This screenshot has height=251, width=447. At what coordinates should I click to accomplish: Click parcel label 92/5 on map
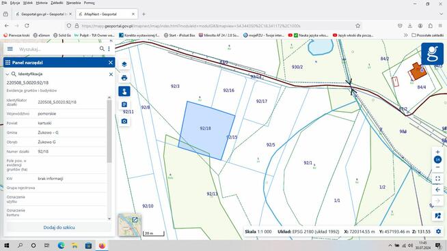(271, 145)
